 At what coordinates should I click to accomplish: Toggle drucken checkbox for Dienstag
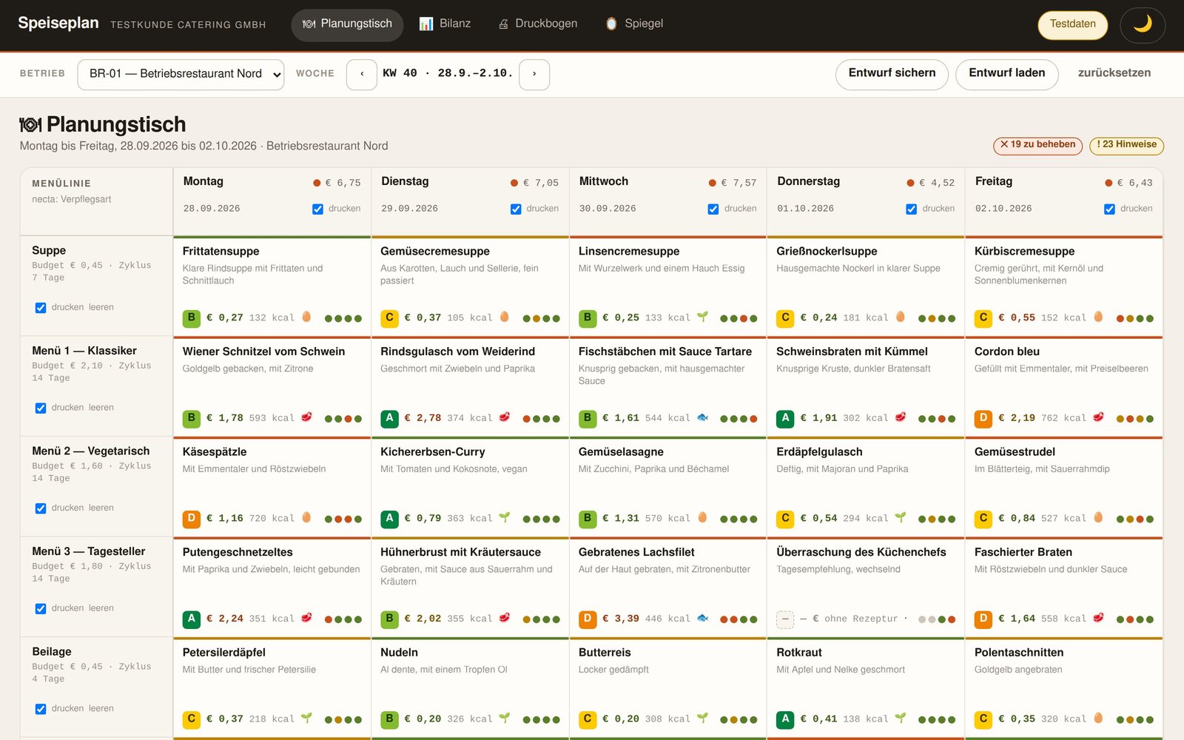516,209
